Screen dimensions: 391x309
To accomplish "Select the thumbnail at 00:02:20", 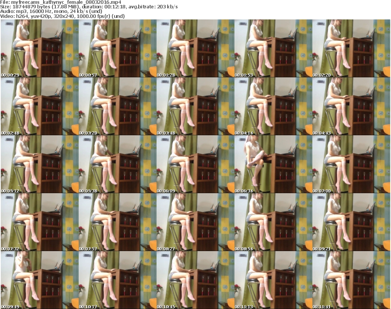I will [x=351, y=48].
